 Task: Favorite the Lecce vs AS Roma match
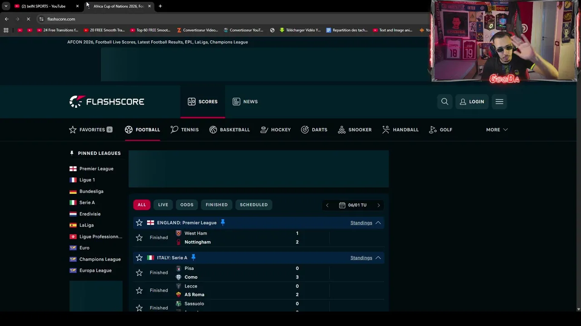139,290
